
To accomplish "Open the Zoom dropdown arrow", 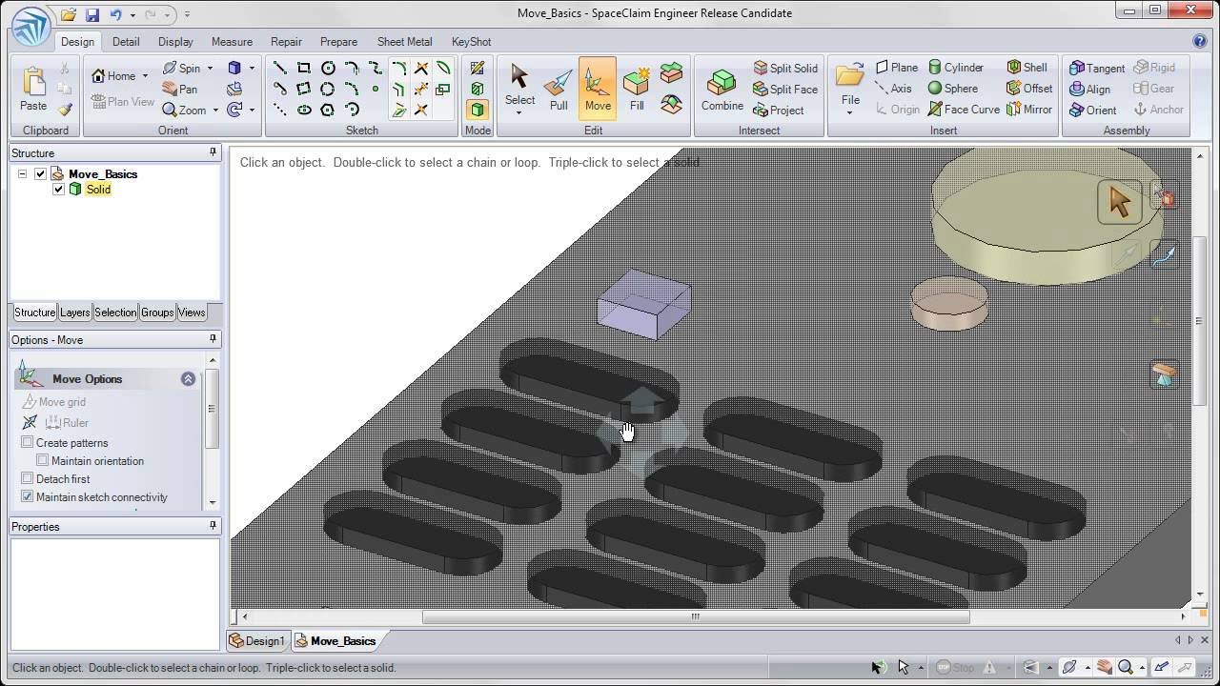I will pos(215,110).
